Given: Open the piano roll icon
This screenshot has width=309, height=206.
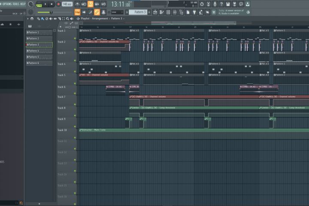Looking at the screenshot, I should click(x=162, y=12).
